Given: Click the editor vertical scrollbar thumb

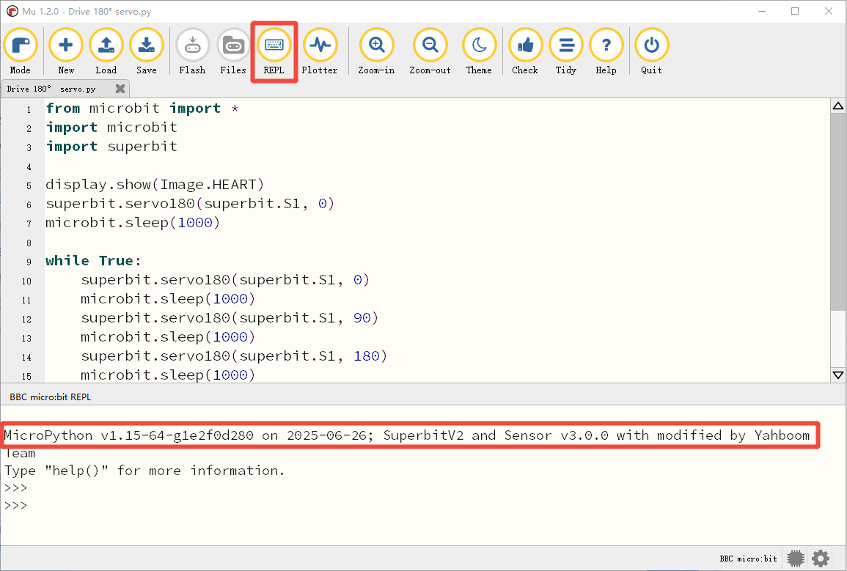Looking at the screenshot, I should (837, 212).
